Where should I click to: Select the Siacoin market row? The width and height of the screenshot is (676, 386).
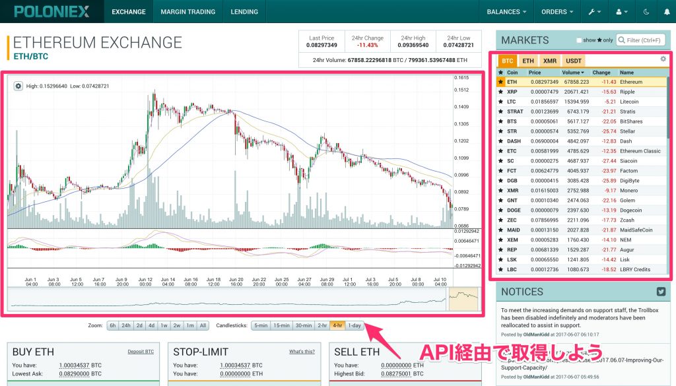click(x=582, y=161)
